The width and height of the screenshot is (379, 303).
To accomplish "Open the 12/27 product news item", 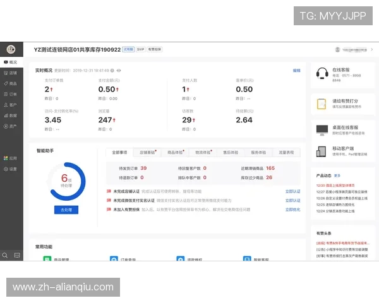I will pyautogui.click(x=342, y=192).
